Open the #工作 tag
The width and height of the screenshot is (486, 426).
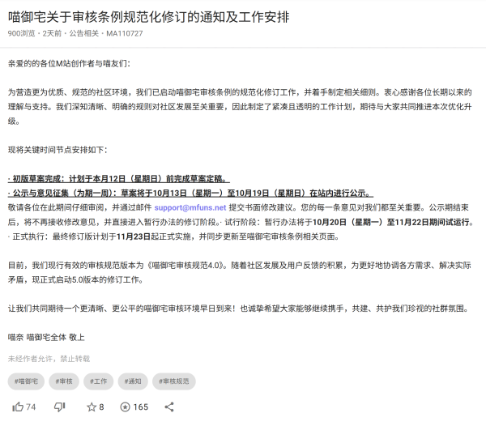98,380
